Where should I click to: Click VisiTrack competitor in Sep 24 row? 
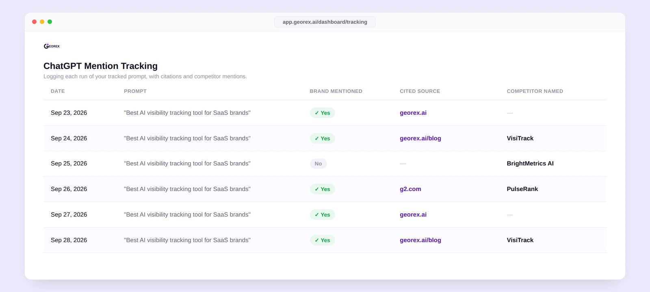[520, 138]
